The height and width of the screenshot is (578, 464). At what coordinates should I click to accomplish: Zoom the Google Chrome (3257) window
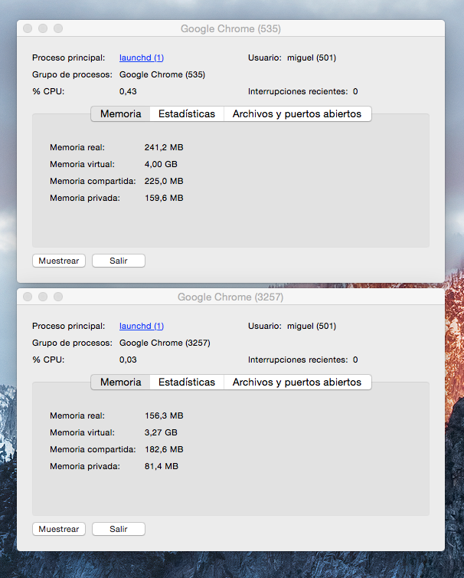pos(58,297)
